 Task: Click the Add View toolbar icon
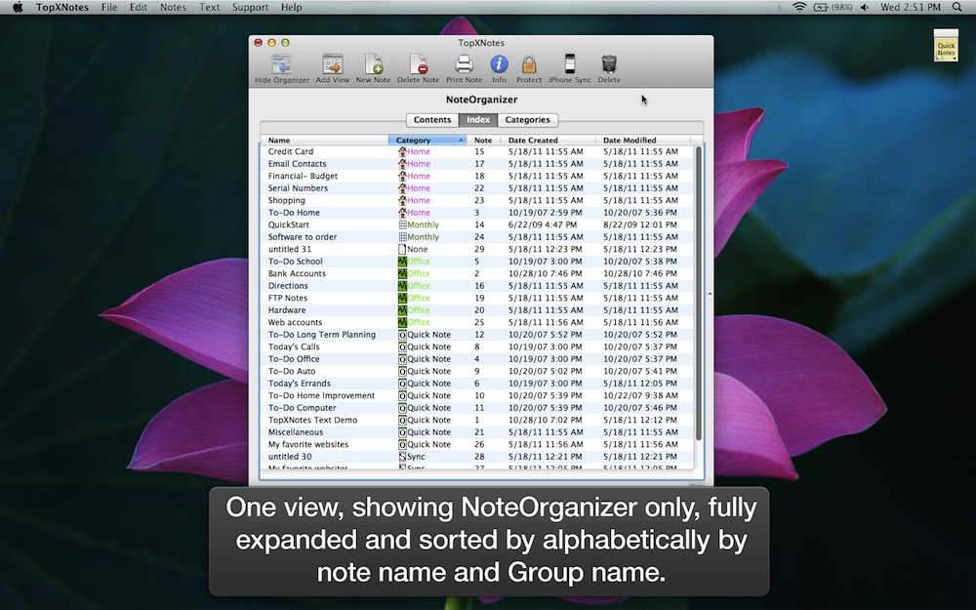pos(333,64)
